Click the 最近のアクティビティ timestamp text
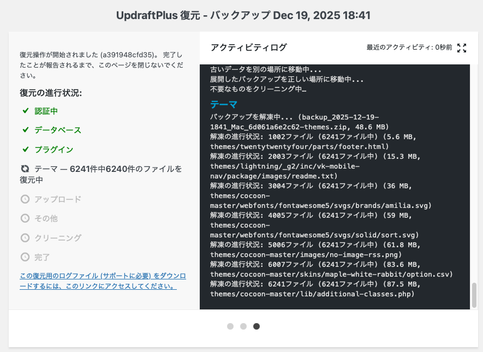Image resolution: width=483 pixels, height=352 pixels. [409, 48]
